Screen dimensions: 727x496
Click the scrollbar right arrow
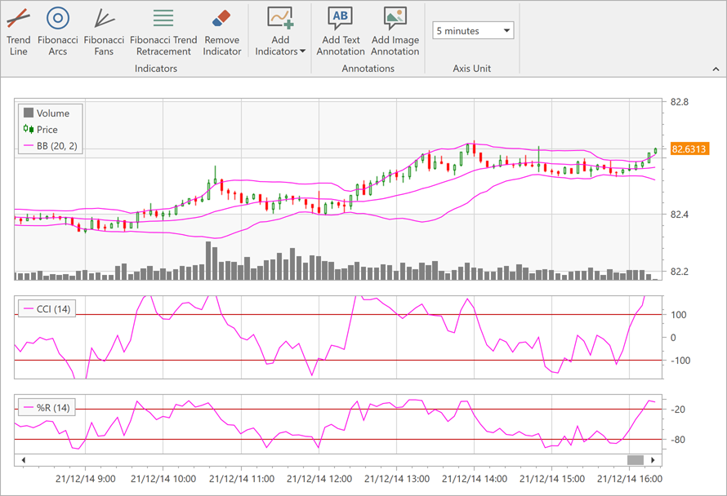pos(653,460)
